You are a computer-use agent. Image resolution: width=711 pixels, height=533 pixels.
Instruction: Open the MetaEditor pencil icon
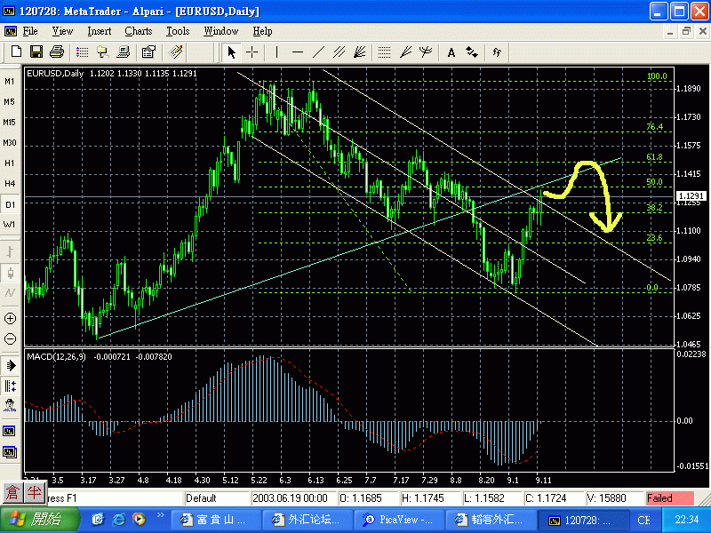175,52
